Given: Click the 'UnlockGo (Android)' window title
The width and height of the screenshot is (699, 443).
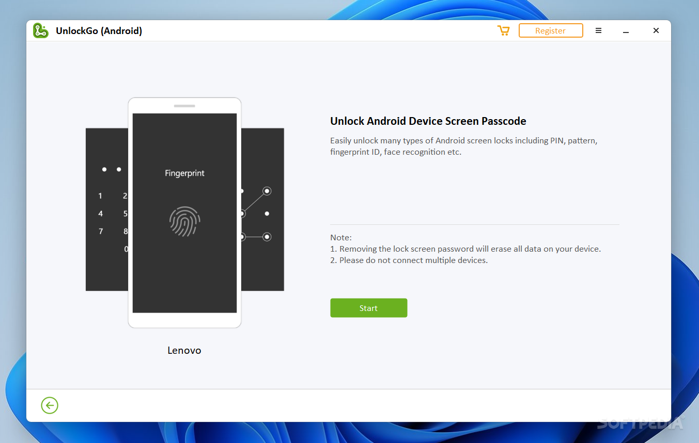Looking at the screenshot, I should [x=99, y=30].
